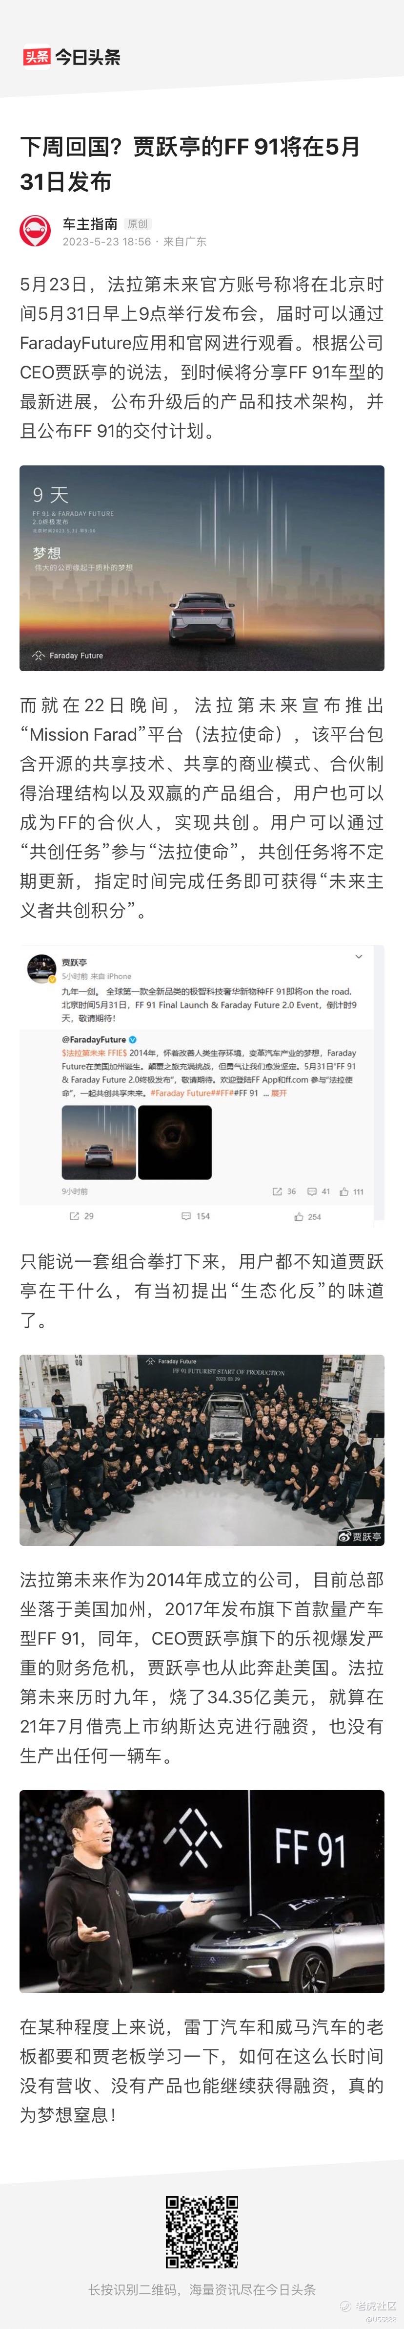Screen dimensions: 404x2329
Task: Select the 原创 tag beside author
Action: click(137, 224)
